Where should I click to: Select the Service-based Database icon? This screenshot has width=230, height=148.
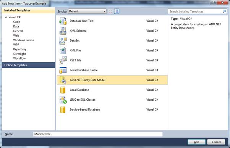(x=63, y=109)
